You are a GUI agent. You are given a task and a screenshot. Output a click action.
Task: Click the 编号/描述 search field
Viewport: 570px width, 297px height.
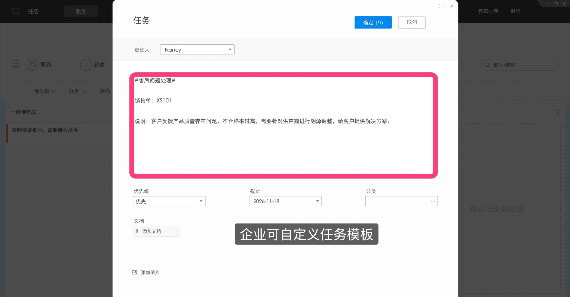pyautogui.click(x=520, y=65)
